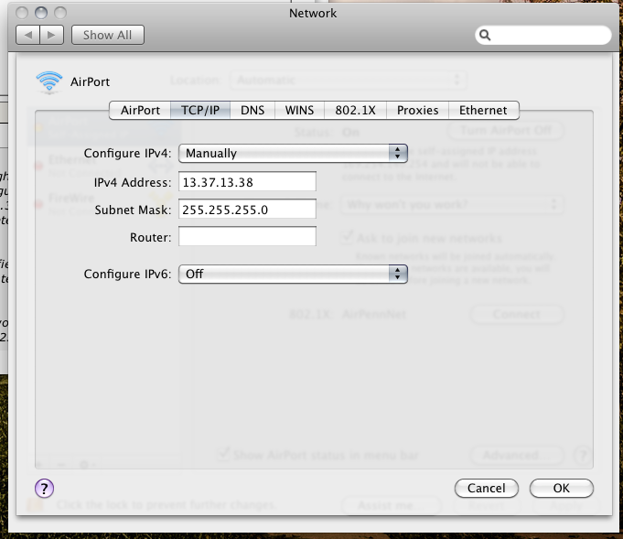Go forward with the right arrow button

(x=51, y=35)
